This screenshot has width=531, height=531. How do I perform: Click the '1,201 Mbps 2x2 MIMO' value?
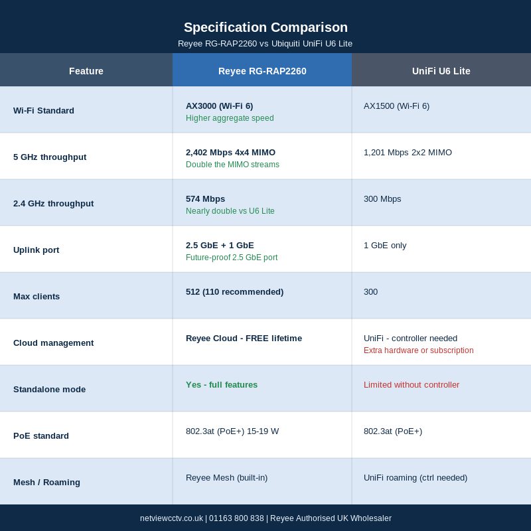tap(408, 153)
